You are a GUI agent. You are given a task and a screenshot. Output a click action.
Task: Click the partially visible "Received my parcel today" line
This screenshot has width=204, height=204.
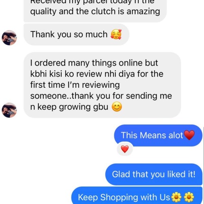pyautogui.click(x=92, y=2)
